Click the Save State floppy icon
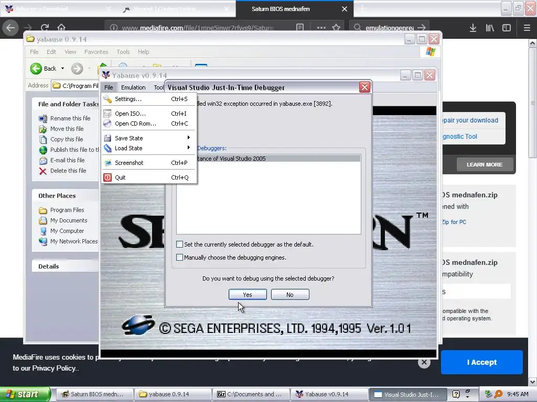The width and height of the screenshot is (537, 402). pos(108,138)
